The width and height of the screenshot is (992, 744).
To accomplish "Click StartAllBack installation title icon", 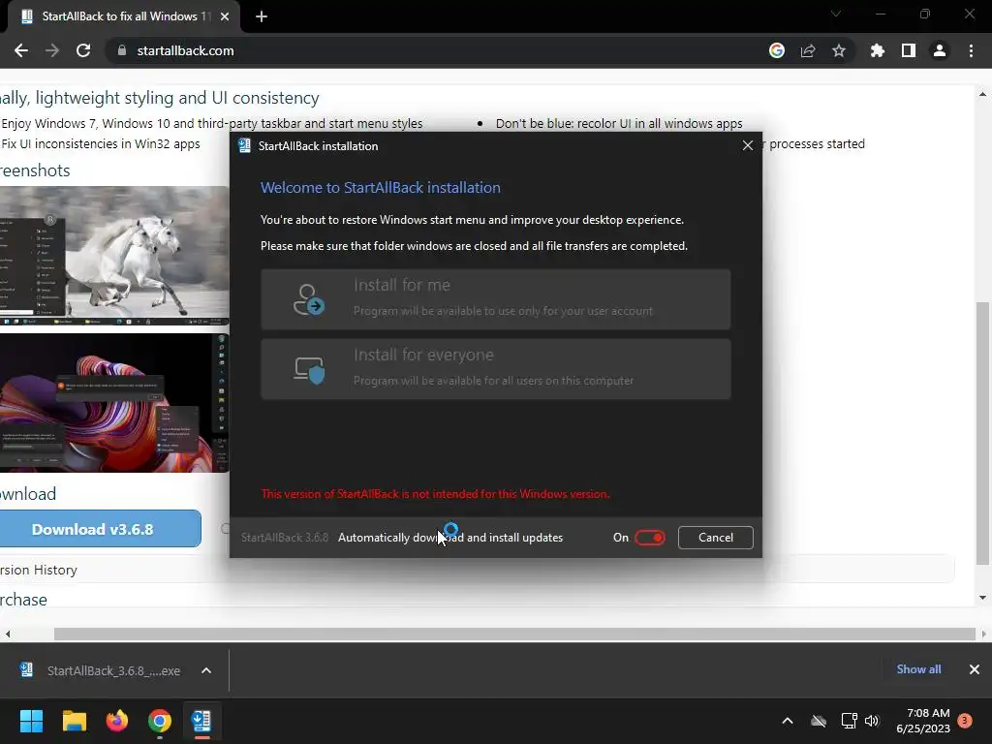I will [x=244, y=145].
